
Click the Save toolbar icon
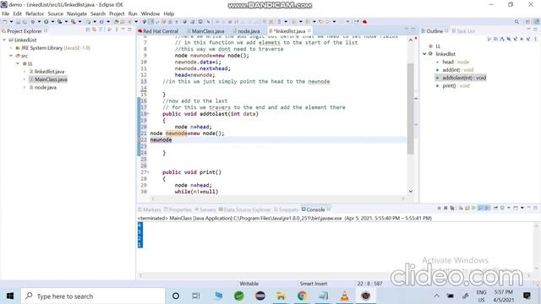click(x=19, y=22)
